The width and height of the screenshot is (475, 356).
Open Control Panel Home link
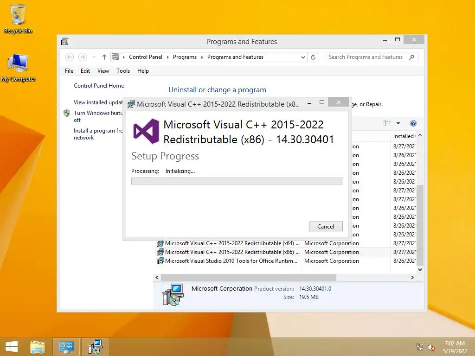pyautogui.click(x=99, y=86)
